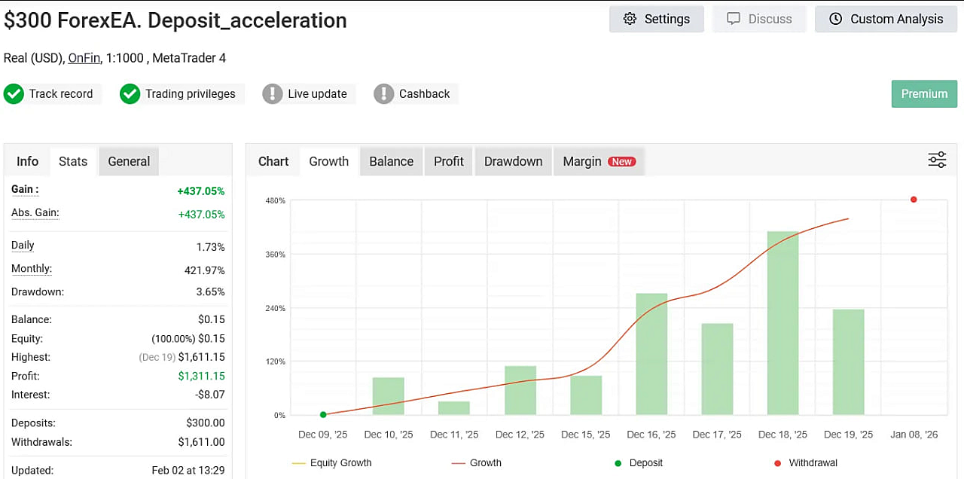Screen dimensions: 964x479
Task: Switch chart to the Drawdown tab
Action: pyautogui.click(x=513, y=161)
